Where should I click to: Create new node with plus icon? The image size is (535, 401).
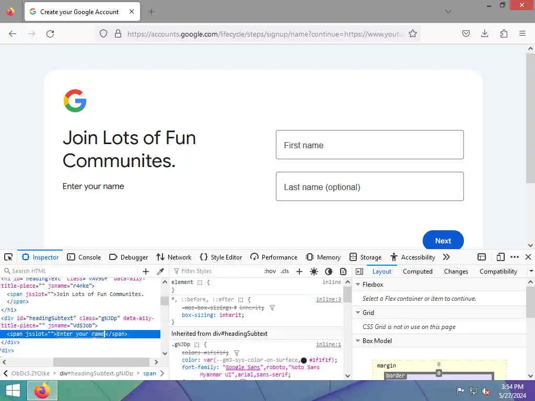[x=146, y=272]
